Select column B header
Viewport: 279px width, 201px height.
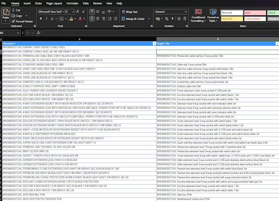(x=218, y=39)
